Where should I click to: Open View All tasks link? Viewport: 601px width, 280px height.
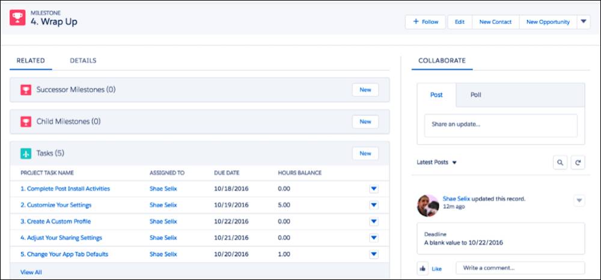[31, 272]
